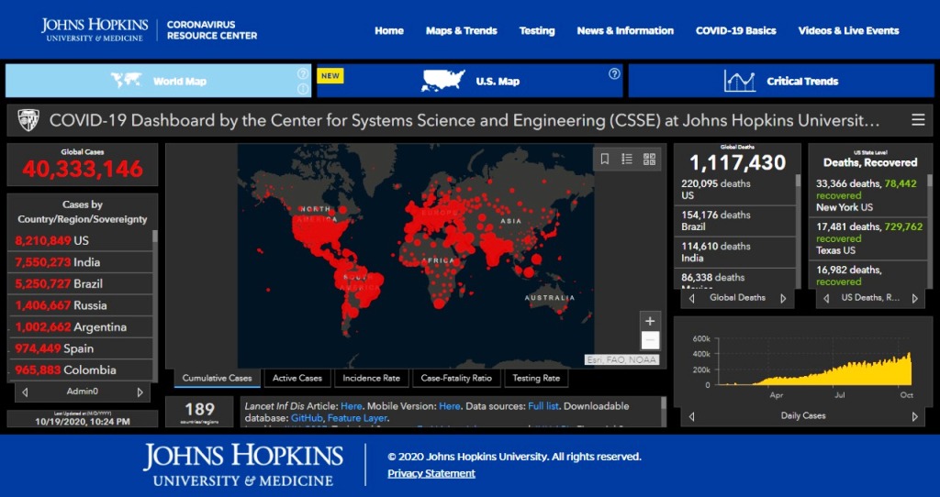This screenshot has width=940, height=497.
Task: Select the 220,095 deaths US entry
Action: coord(735,189)
